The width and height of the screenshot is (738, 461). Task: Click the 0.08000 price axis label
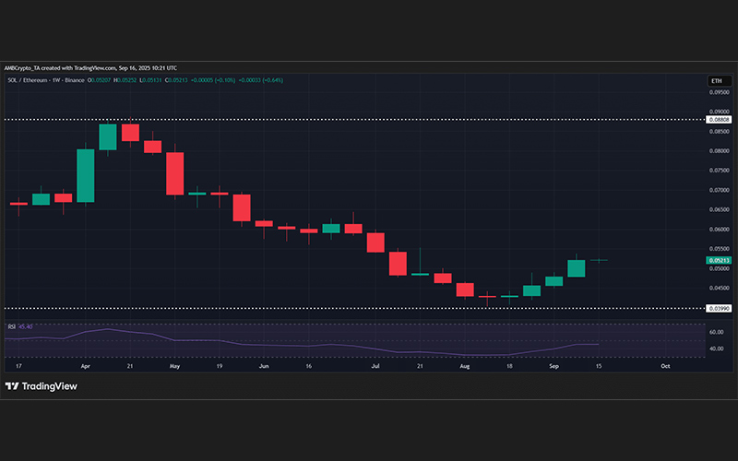pyautogui.click(x=720, y=151)
